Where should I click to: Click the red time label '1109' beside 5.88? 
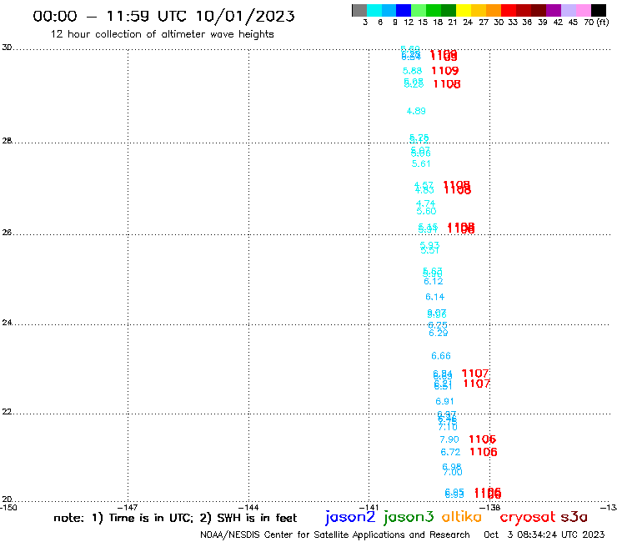(x=445, y=70)
